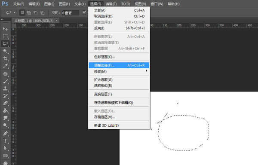Select the Pen tool
Image resolution: width=258 pixels, height=165 pixels.
point(5,133)
